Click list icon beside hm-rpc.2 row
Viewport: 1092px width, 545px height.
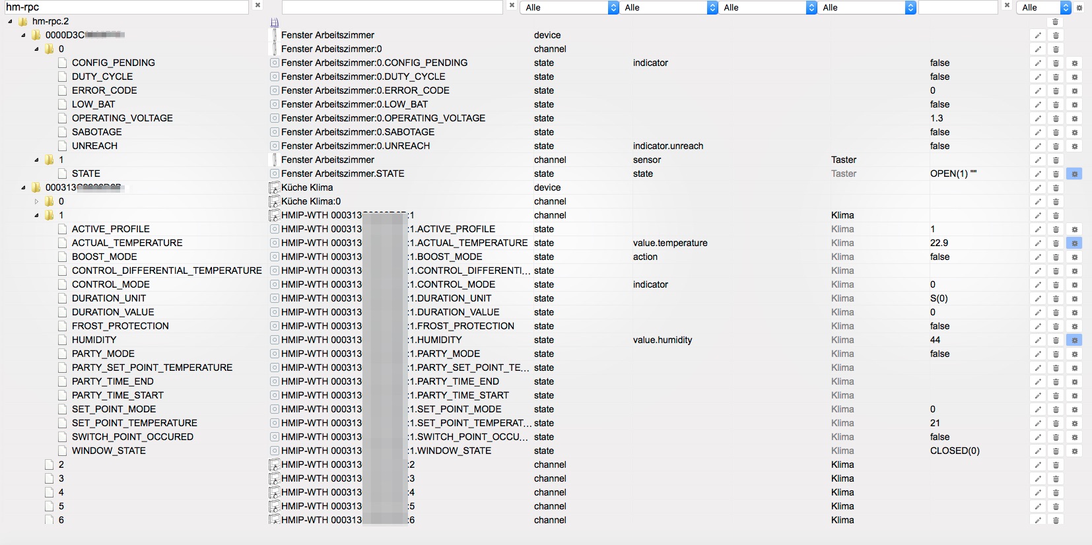coord(275,22)
